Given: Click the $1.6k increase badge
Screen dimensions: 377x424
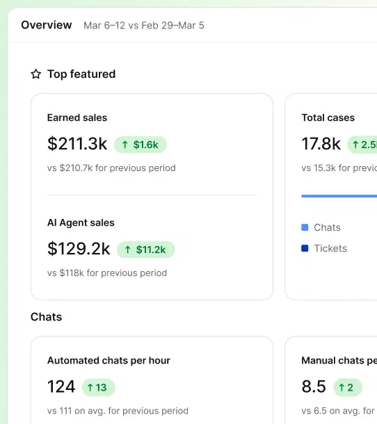Looking at the screenshot, I should click(x=141, y=145).
